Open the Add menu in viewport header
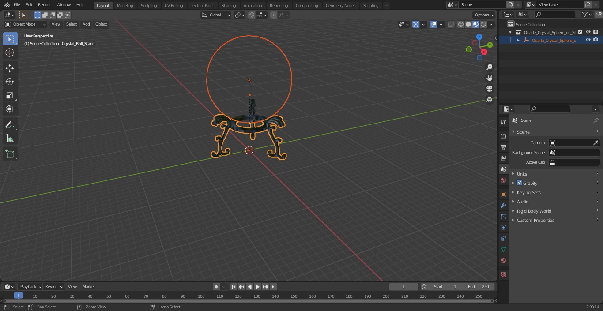 pos(86,24)
